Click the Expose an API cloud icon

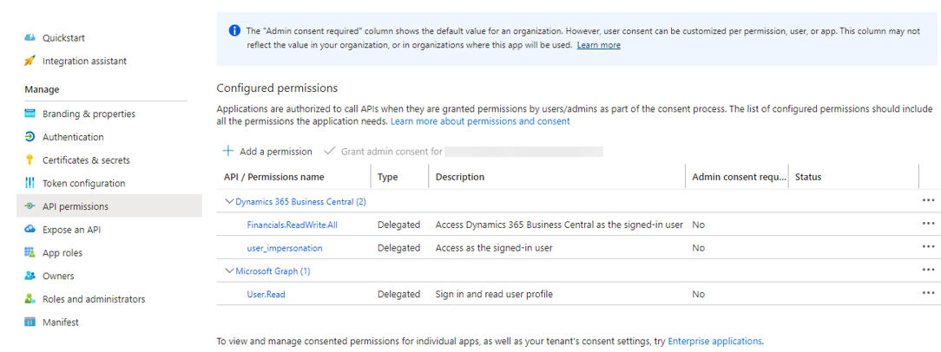point(30,230)
